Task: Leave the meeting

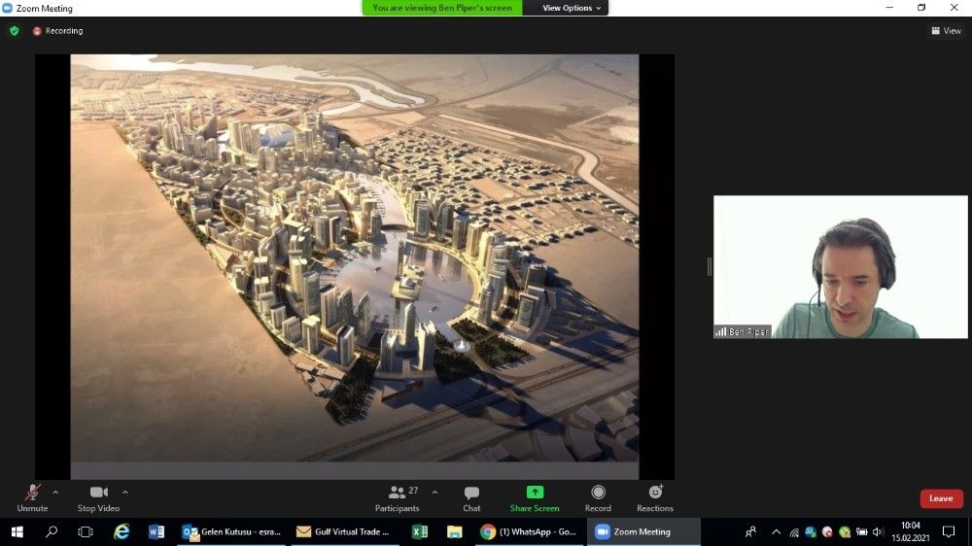Action: pos(941,498)
